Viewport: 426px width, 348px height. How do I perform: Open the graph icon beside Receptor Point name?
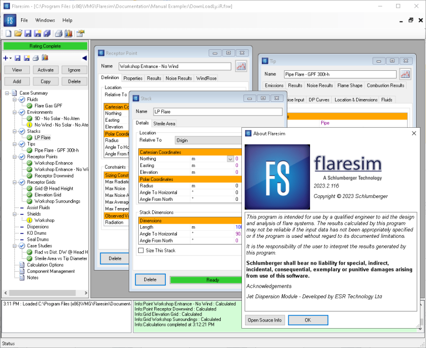(x=241, y=66)
